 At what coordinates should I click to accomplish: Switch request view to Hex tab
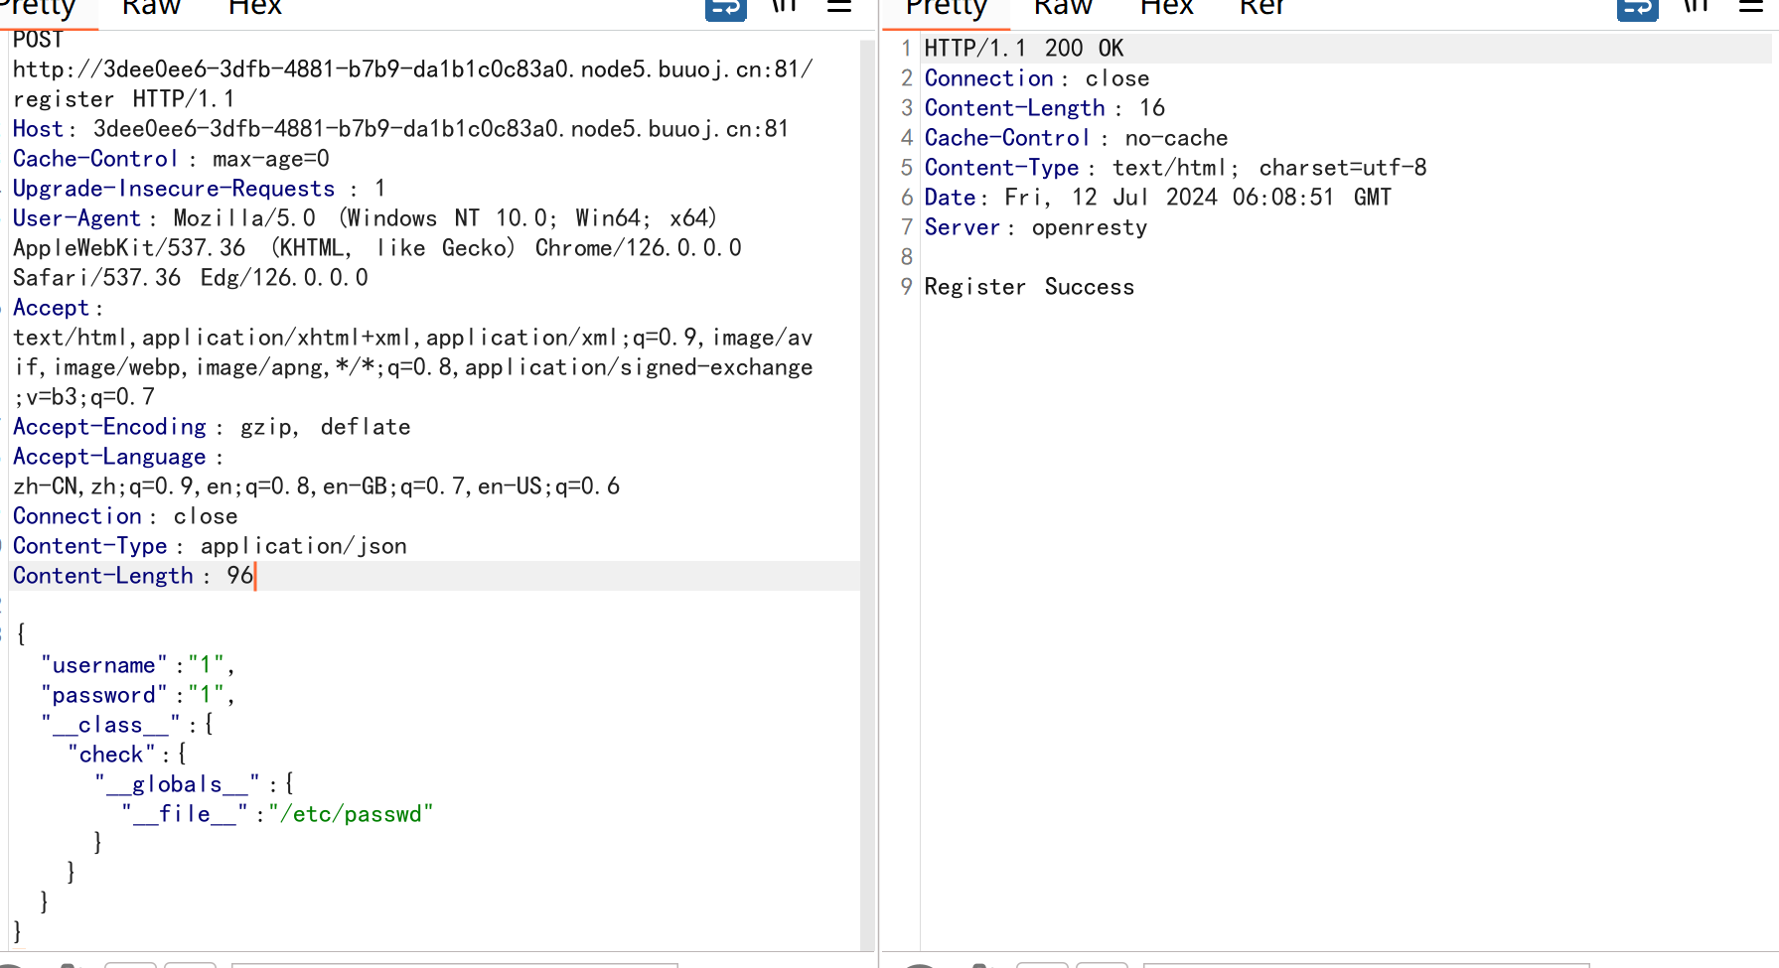point(255,8)
